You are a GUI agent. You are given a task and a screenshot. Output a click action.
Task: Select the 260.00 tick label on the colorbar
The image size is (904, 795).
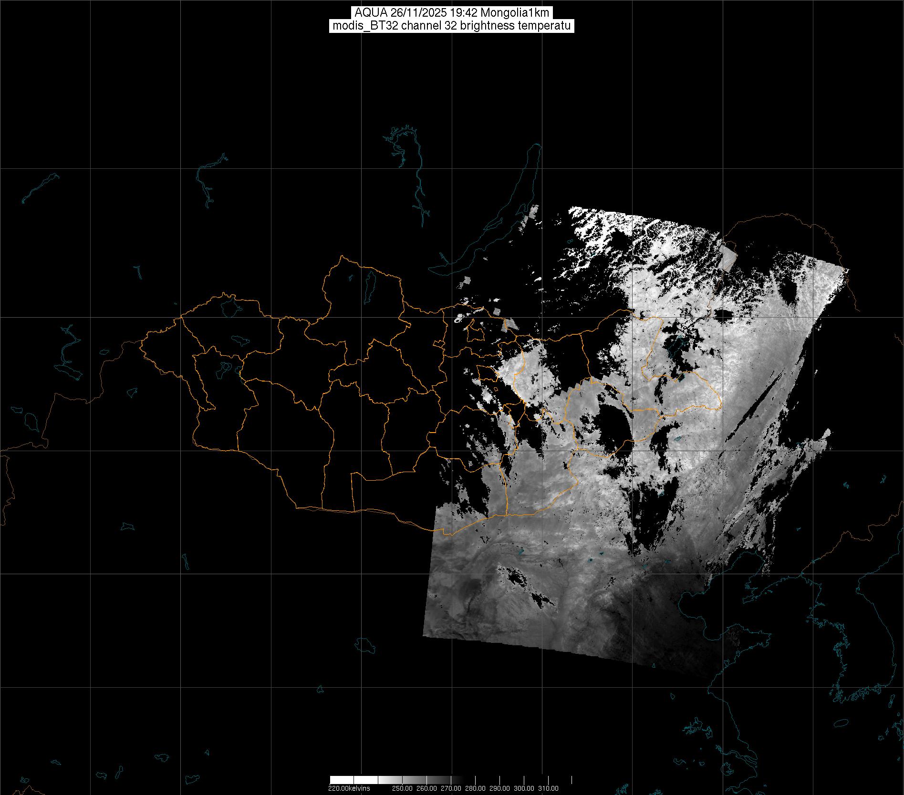(426, 788)
